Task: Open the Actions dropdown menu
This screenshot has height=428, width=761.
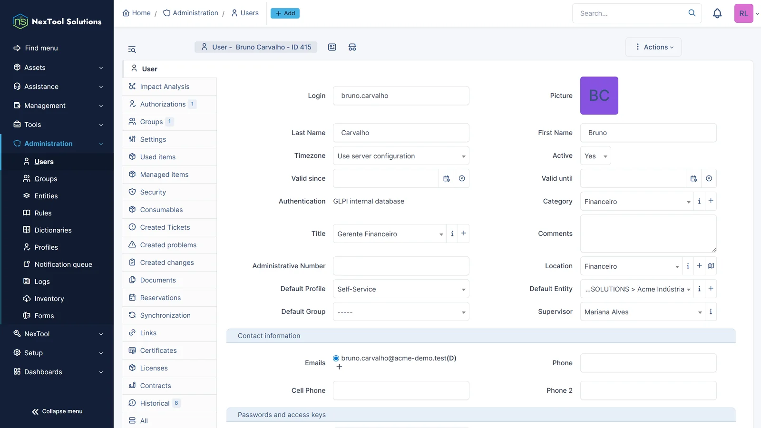Action: tap(654, 47)
